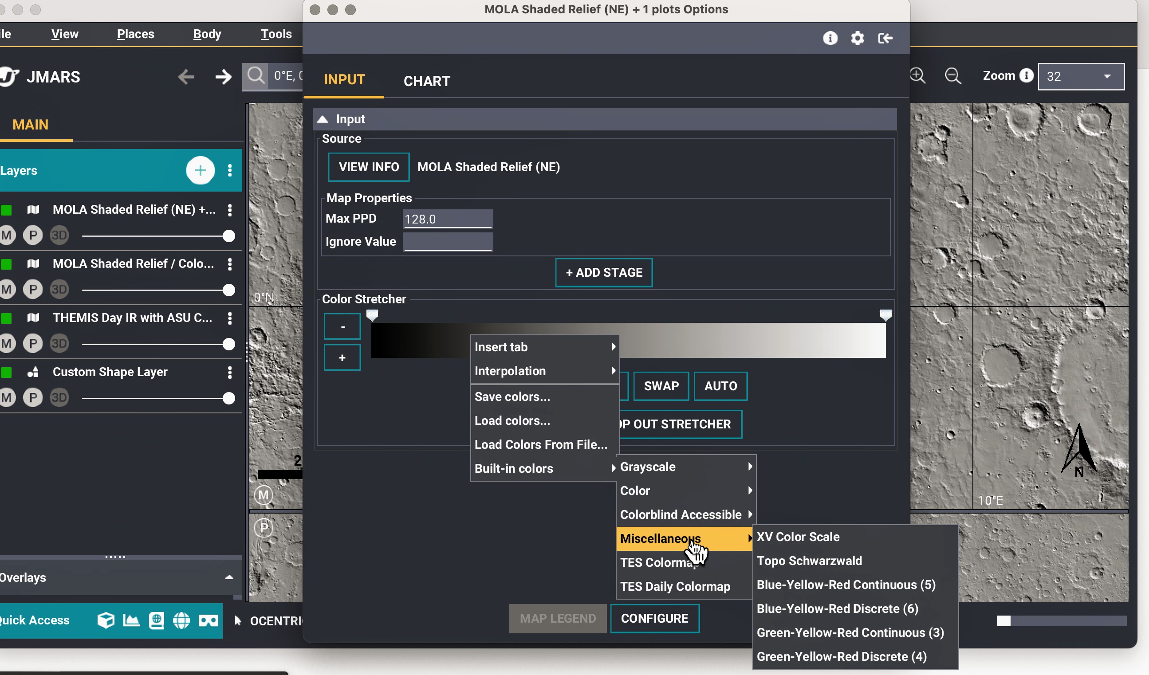
Task: Expand the Overlays panel arrow
Action: [x=229, y=577]
